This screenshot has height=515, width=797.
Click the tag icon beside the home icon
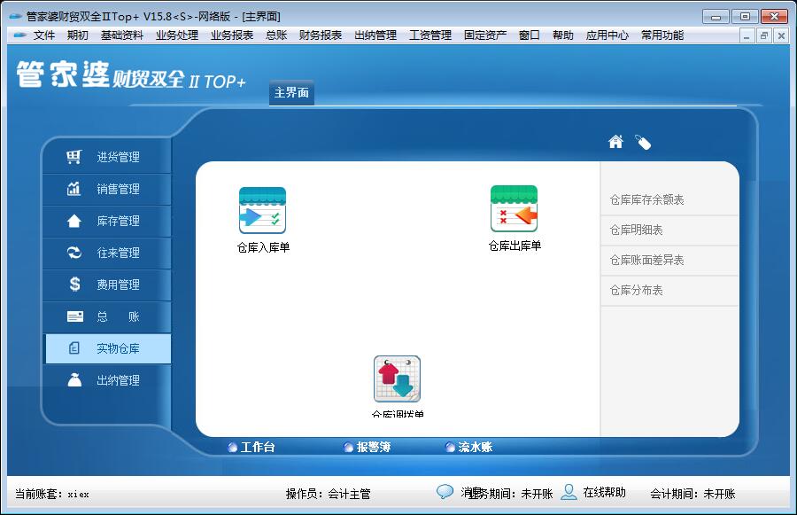click(x=643, y=142)
